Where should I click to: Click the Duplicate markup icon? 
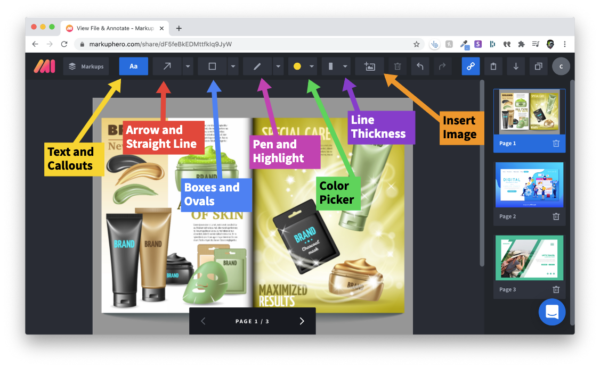click(x=538, y=66)
